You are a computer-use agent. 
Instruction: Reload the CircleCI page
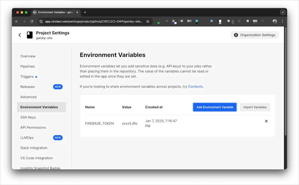[x=32, y=21]
